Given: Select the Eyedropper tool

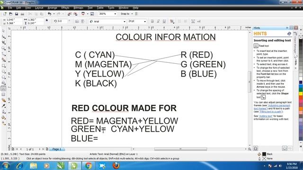Looking at the screenshot, I should coord(3,106).
